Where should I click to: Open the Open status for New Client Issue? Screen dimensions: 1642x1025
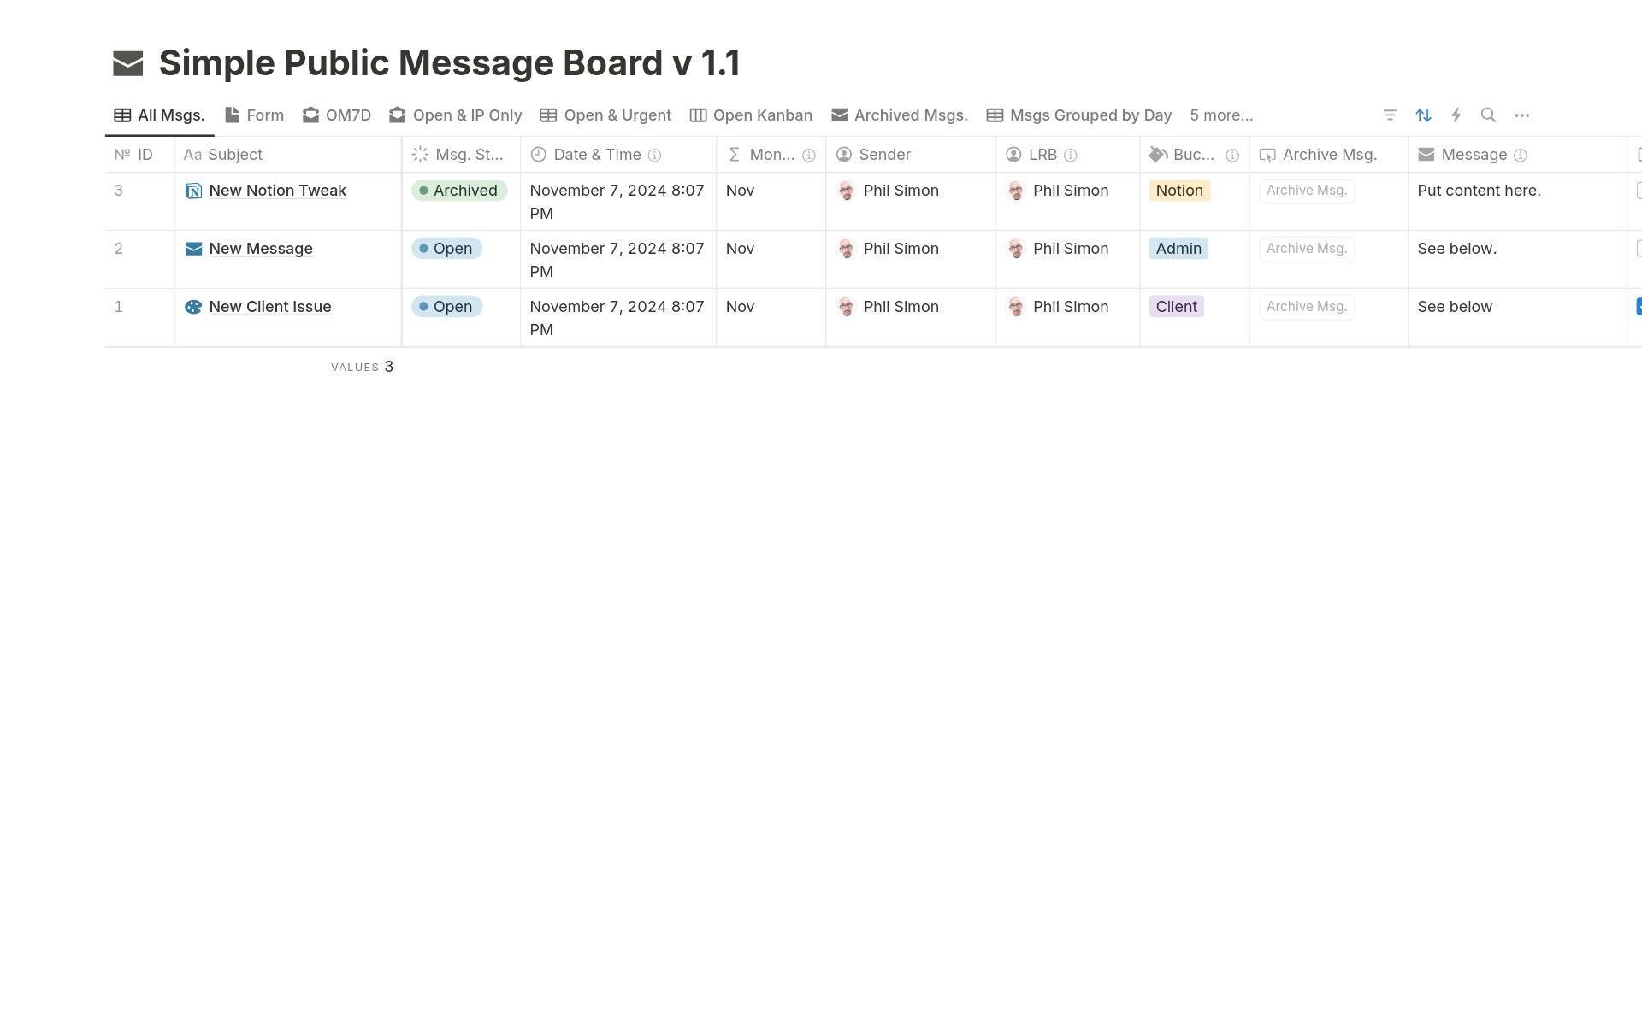(446, 307)
